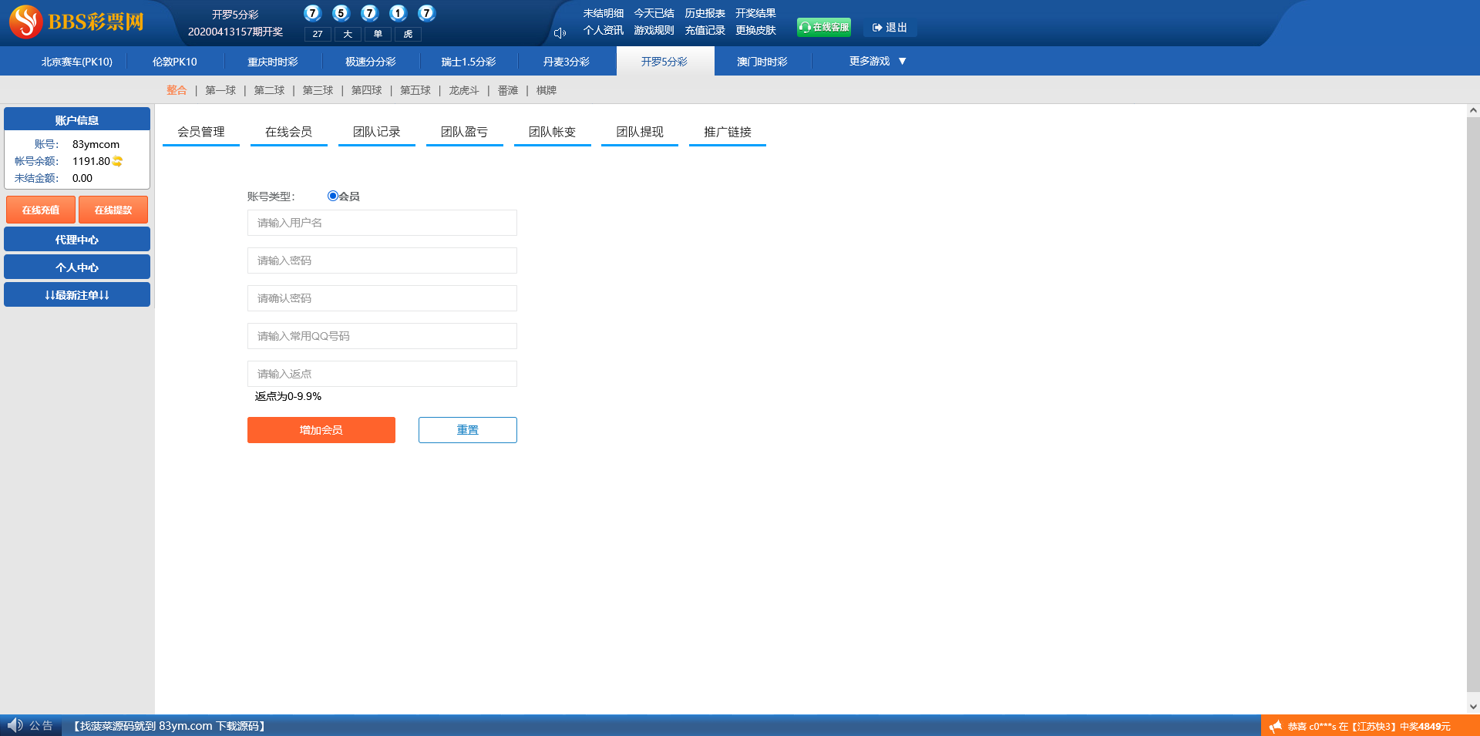The width and height of the screenshot is (1480, 736).
Task: Select the 会员 account type radio
Action: 333,196
